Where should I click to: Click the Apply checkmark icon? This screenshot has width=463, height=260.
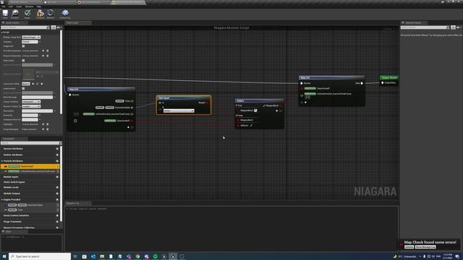(27, 14)
